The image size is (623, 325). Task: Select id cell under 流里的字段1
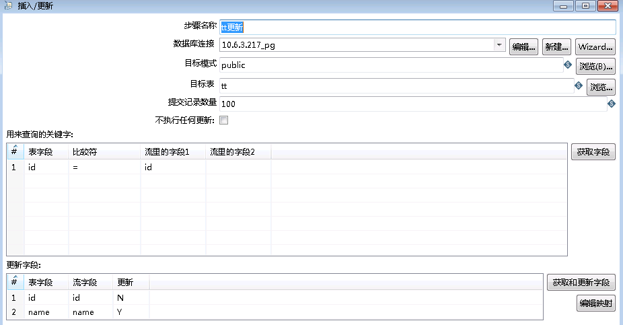[x=173, y=168]
